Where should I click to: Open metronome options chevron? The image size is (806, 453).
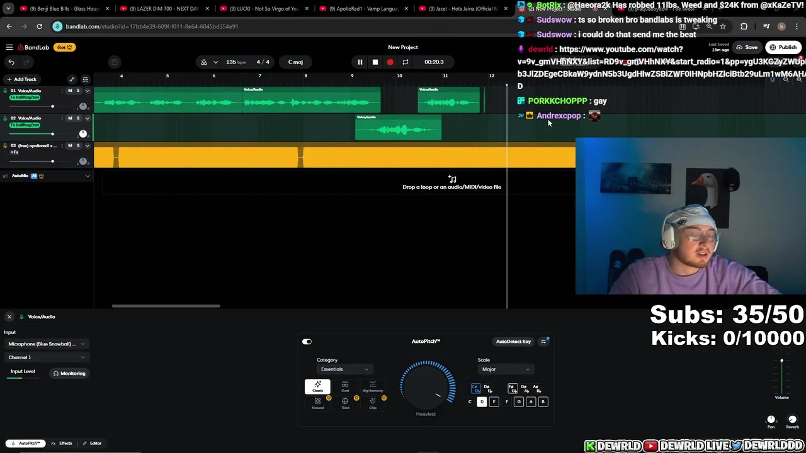(x=215, y=62)
